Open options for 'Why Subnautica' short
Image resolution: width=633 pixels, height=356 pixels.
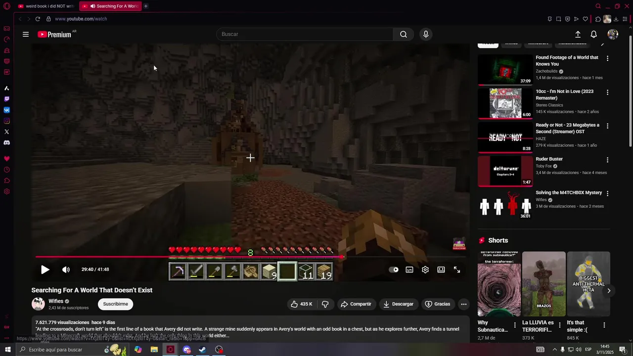[515, 325]
